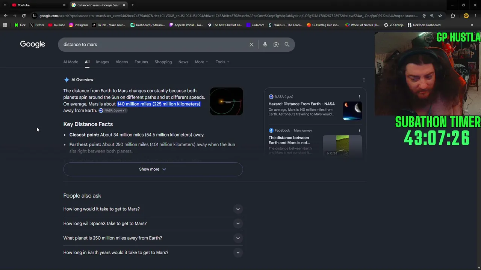Open the Stake.us bookmark
The image size is (481, 270).
coord(285,25)
